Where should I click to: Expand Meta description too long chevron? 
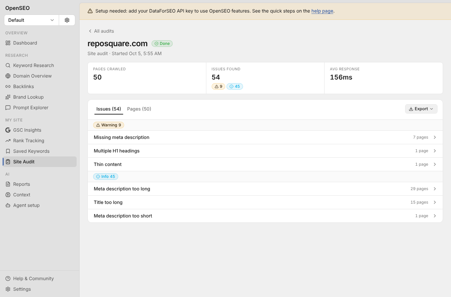pyautogui.click(x=435, y=189)
